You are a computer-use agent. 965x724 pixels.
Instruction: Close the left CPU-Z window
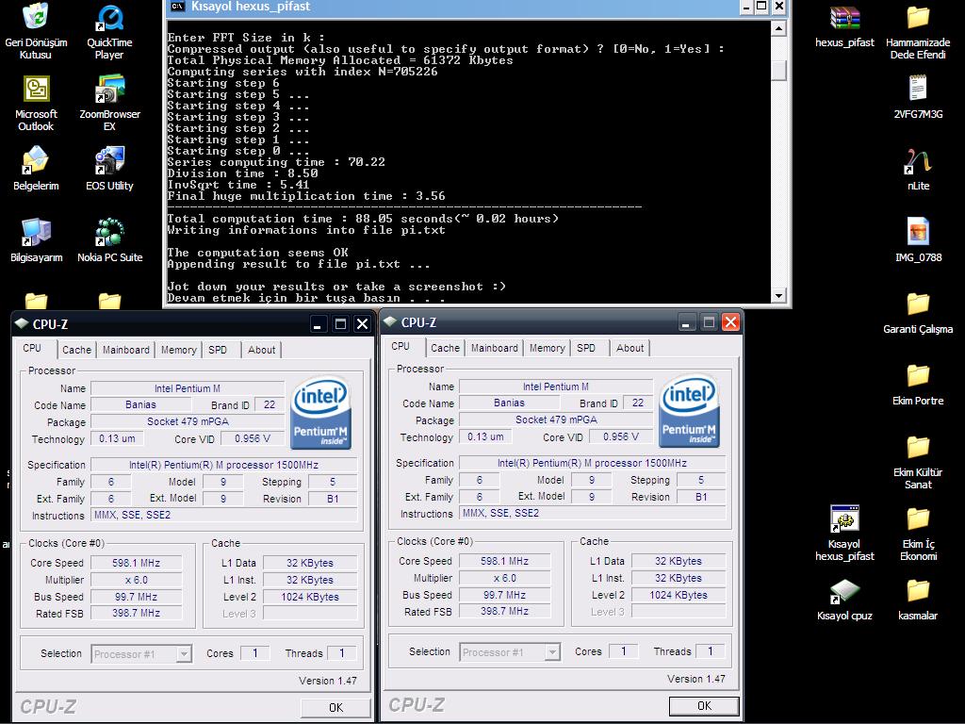click(x=363, y=324)
